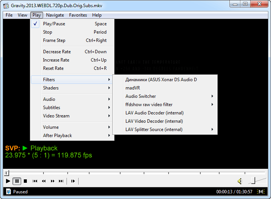Screen dimensions: 271x199
Task: Click the Stop square icon
Action: tap(25, 181)
